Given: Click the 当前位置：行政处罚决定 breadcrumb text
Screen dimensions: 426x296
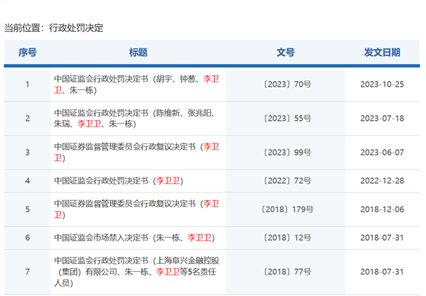Looking at the screenshot, I should pyautogui.click(x=54, y=28).
